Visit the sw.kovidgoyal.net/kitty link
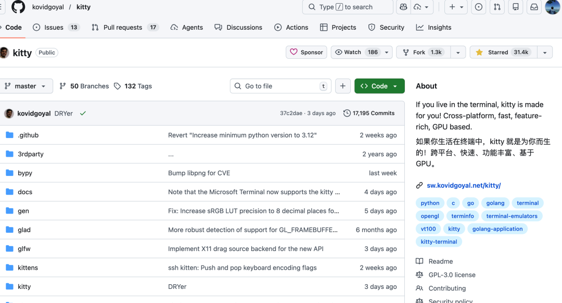562x303 pixels. coord(463,185)
